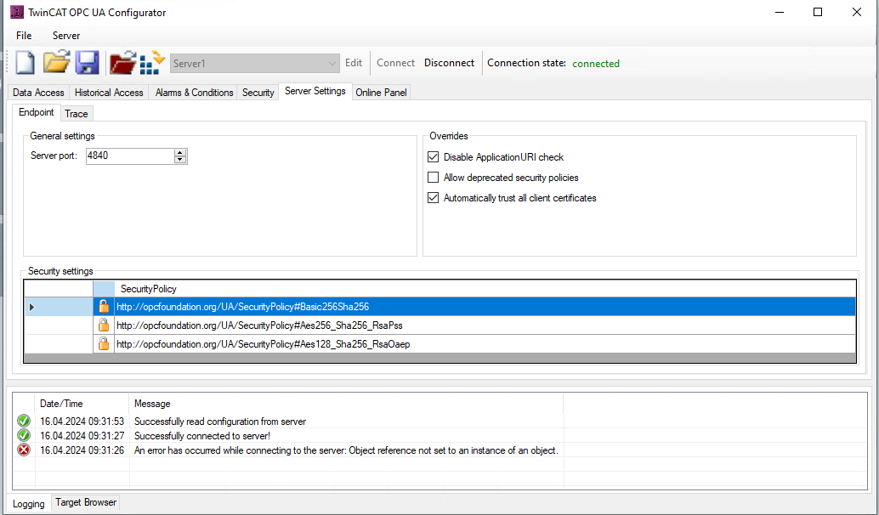
Task: Enable Allow deprecated security policies
Action: 434,178
